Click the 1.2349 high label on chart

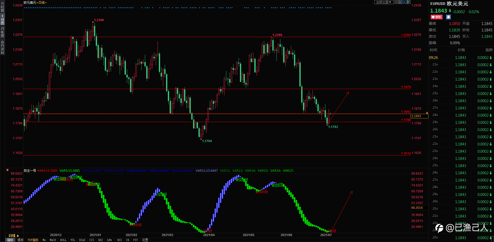pyautogui.click(x=99, y=20)
